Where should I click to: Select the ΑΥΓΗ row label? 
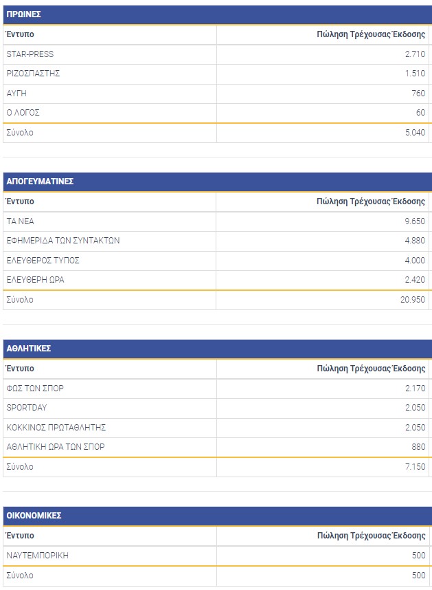(x=16, y=94)
